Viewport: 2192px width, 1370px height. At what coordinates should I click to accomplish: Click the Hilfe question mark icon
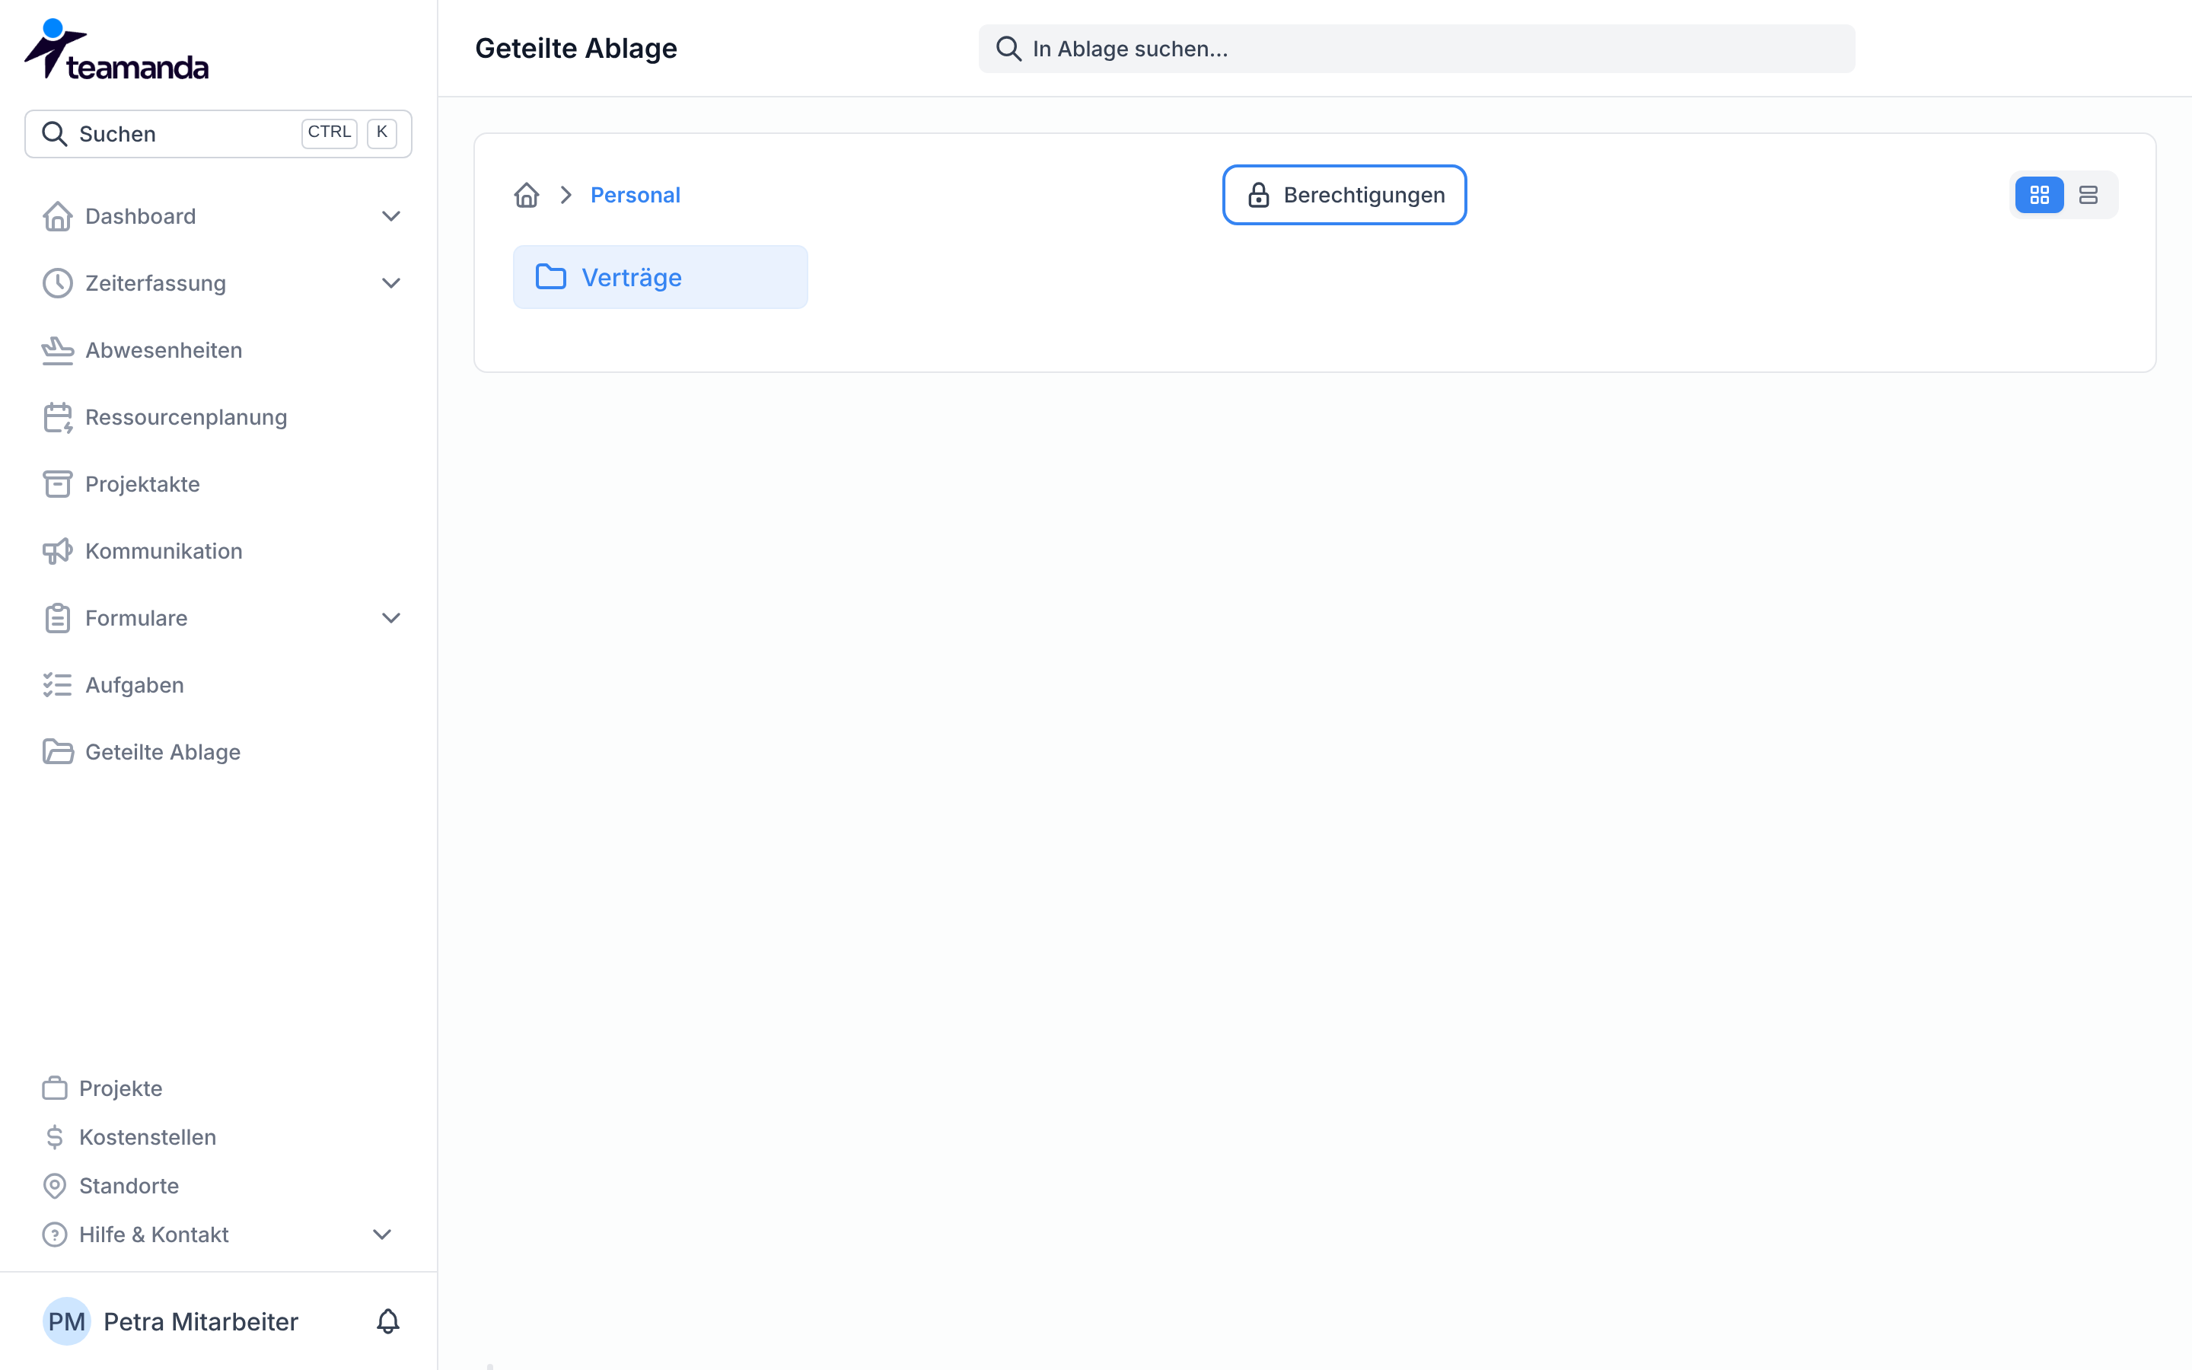click(x=54, y=1235)
